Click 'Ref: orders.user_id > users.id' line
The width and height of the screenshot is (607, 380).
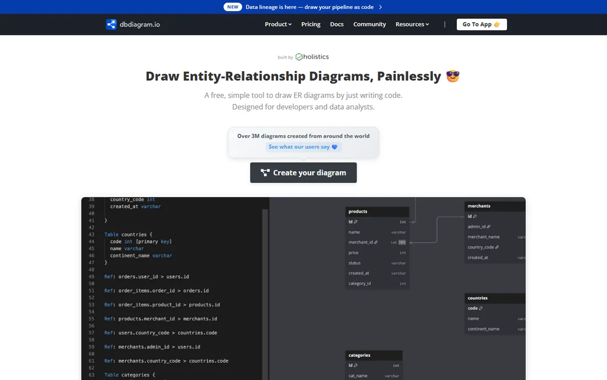(147, 277)
